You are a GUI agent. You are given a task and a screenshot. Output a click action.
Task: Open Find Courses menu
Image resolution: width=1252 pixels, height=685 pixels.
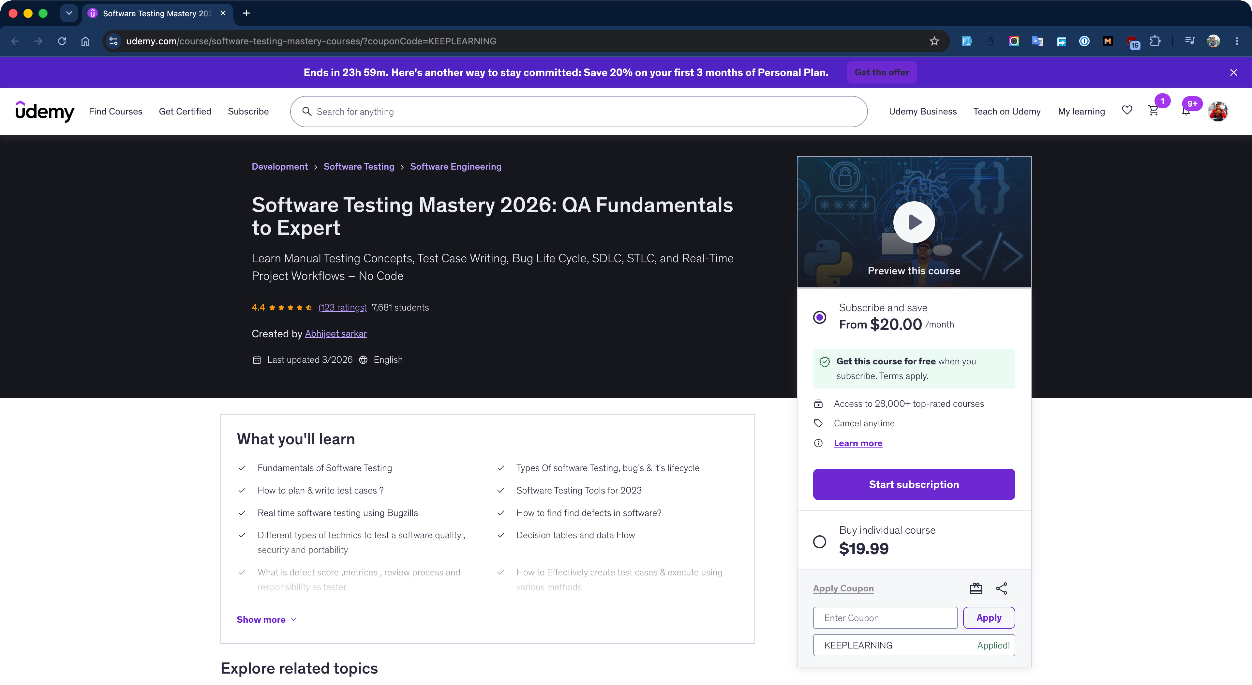[116, 111]
